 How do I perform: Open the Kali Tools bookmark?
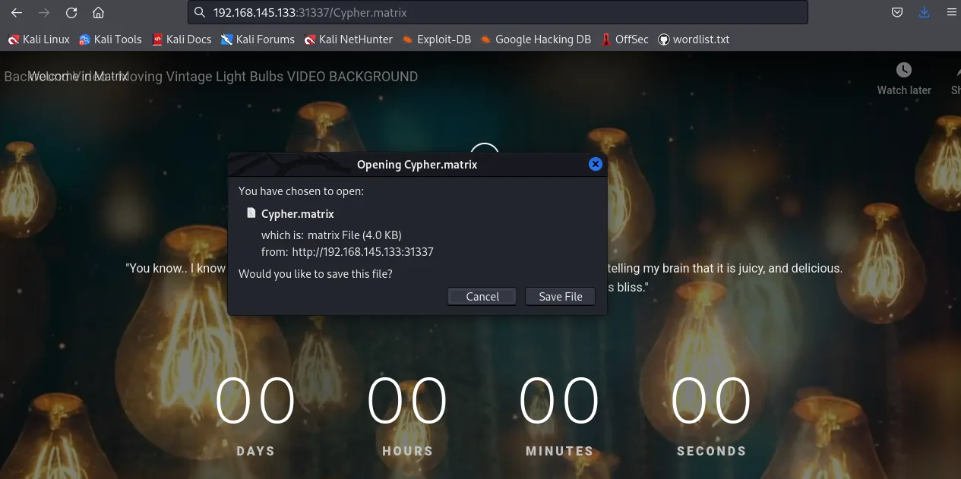point(110,39)
